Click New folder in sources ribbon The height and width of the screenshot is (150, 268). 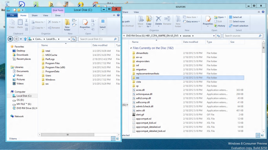coord(178,22)
